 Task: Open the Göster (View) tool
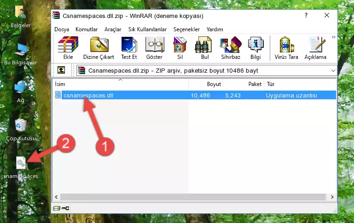pyautogui.click(x=154, y=48)
